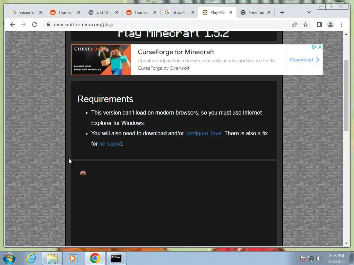Open the no sound fix link

point(111,144)
